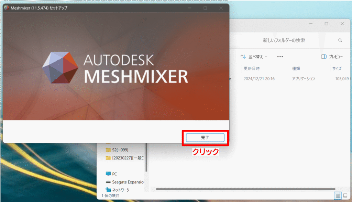Open the S2(~099) folder in the sidebar
352x203 pixels.
(120, 150)
